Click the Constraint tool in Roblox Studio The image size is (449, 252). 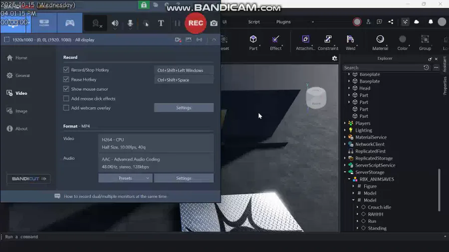point(328,42)
